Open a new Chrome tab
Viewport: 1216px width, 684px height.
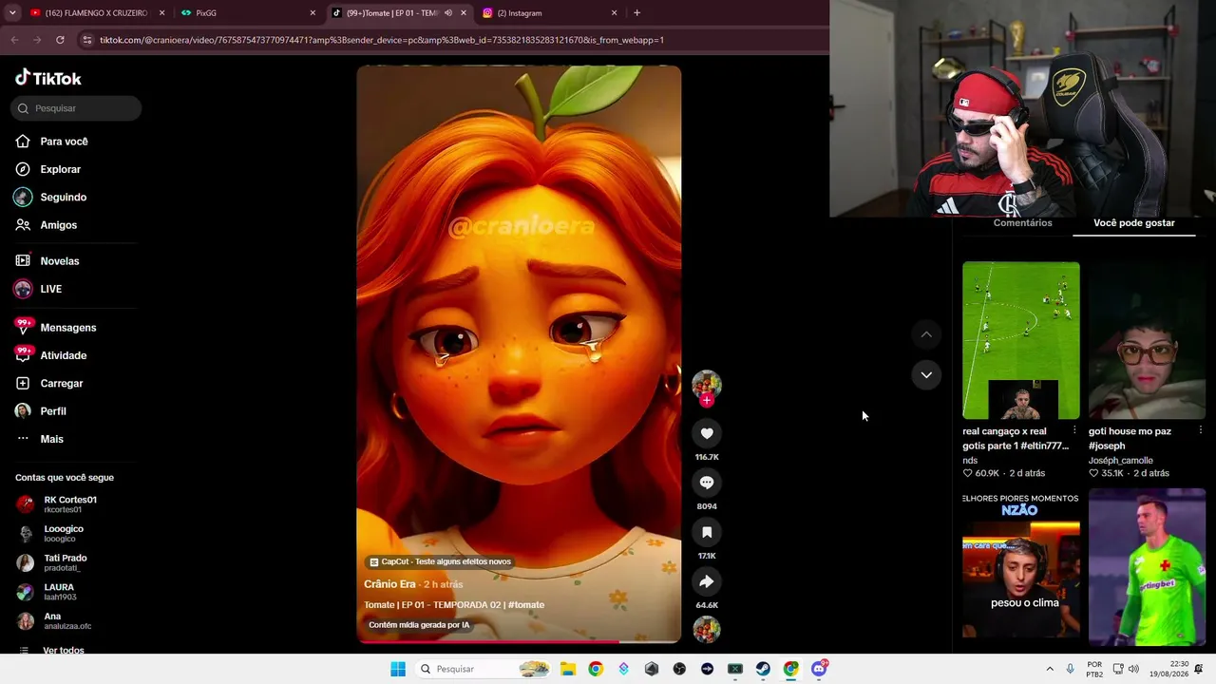pyautogui.click(x=636, y=13)
